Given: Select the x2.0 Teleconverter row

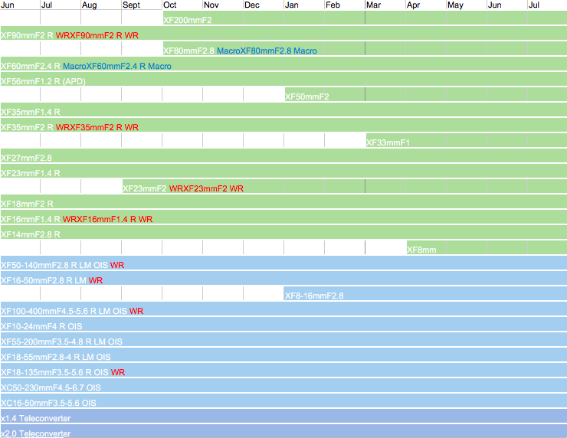Looking at the screenshot, I should click(283, 432).
